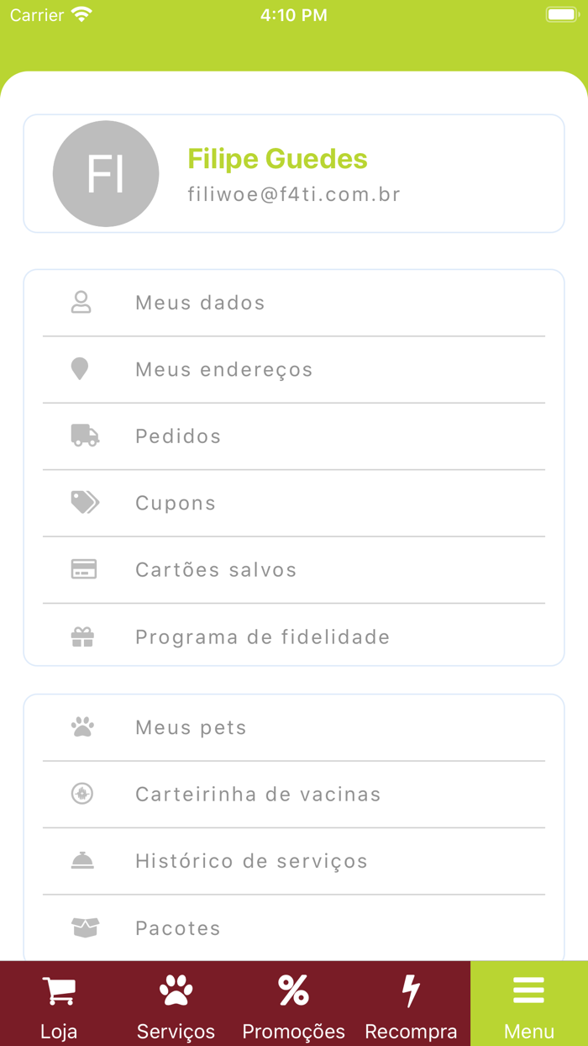Click the delivery truck icon beside Pedidos
This screenshot has width=588, height=1046.
click(x=81, y=436)
